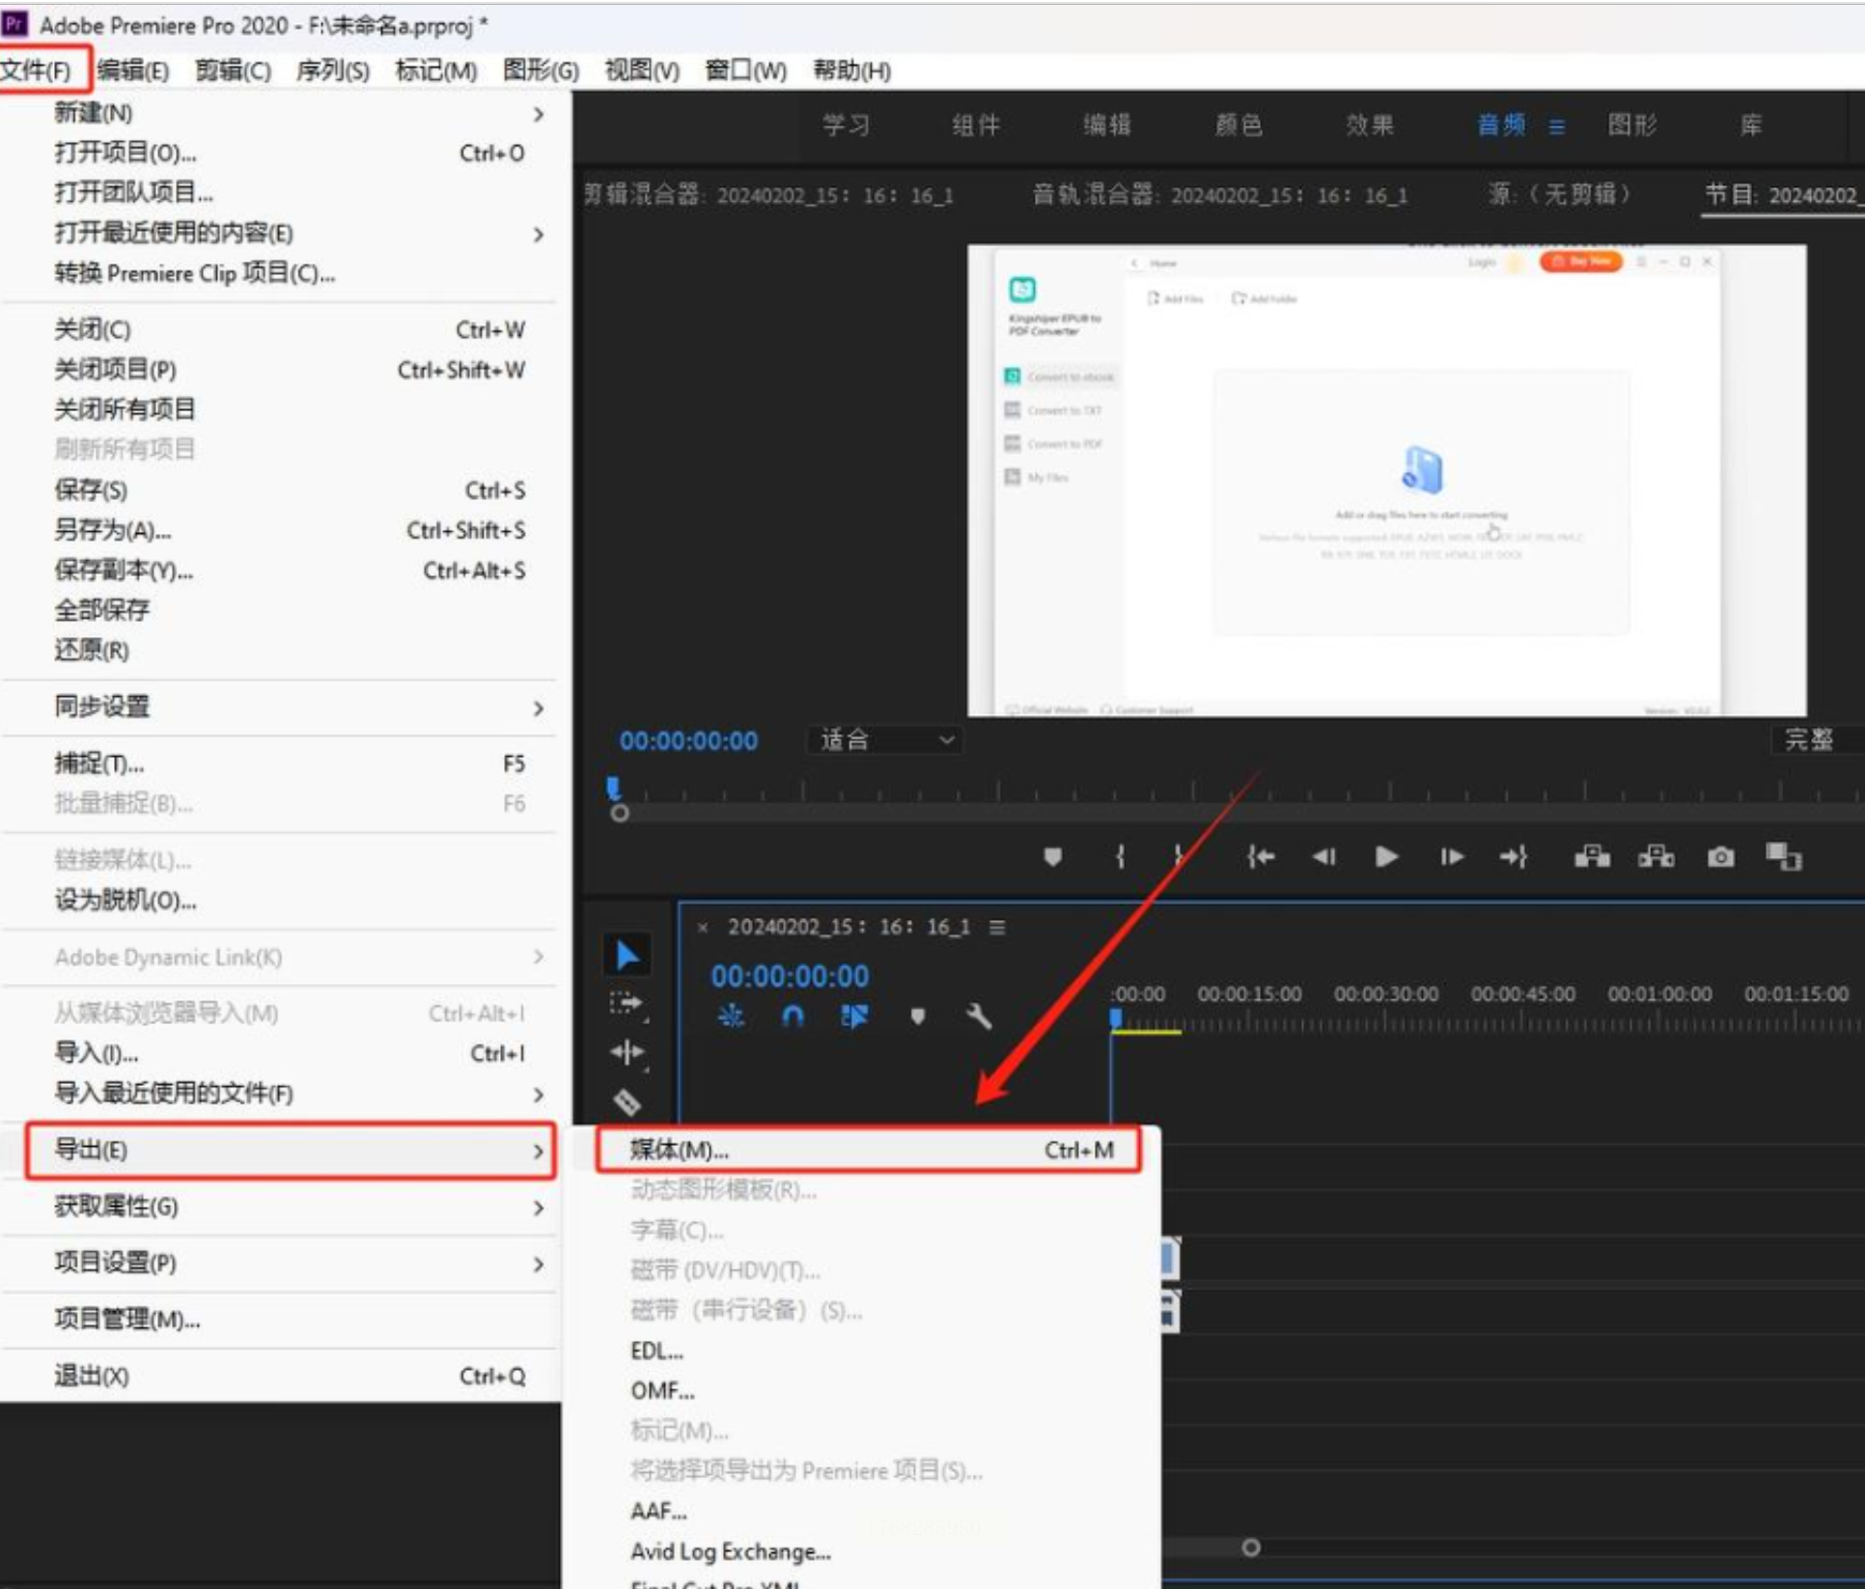Click 另存为(A)... menu entry
This screenshot has height=1589, width=1865.
113,530
